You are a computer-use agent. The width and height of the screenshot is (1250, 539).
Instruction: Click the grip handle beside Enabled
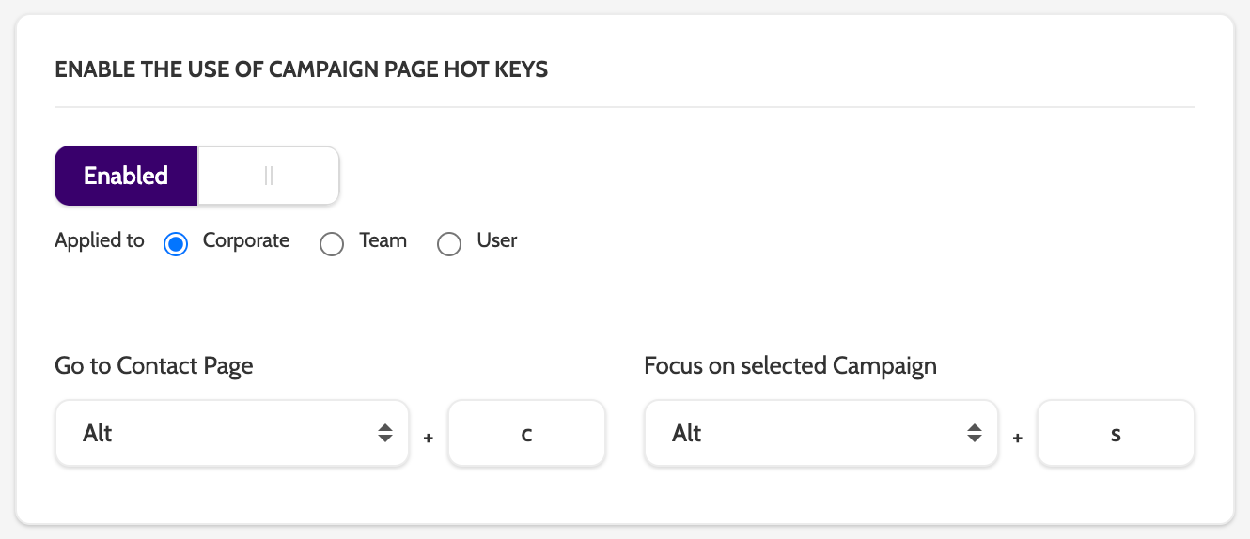[269, 176]
